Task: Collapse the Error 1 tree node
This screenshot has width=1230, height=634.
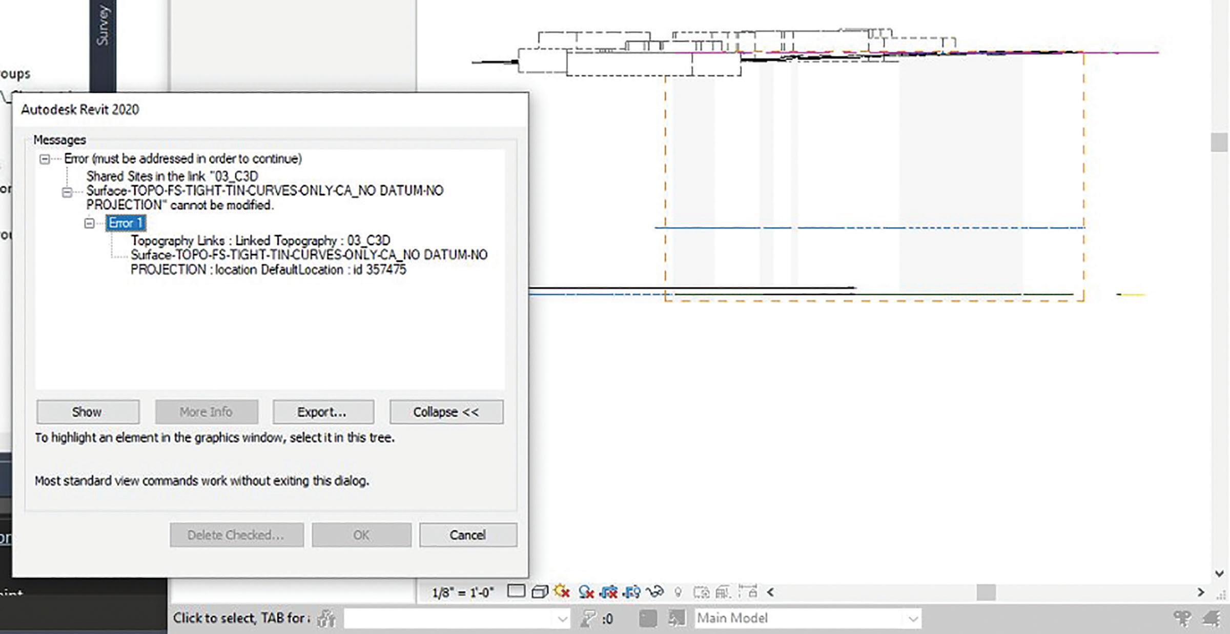Action: pyautogui.click(x=89, y=223)
